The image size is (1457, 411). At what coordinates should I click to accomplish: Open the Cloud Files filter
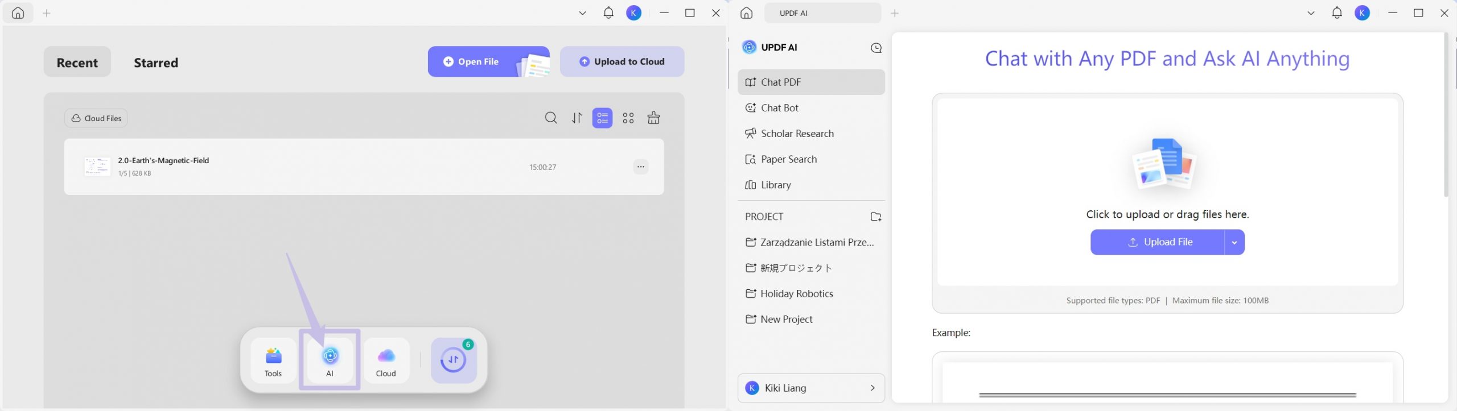[x=96, y=118]
